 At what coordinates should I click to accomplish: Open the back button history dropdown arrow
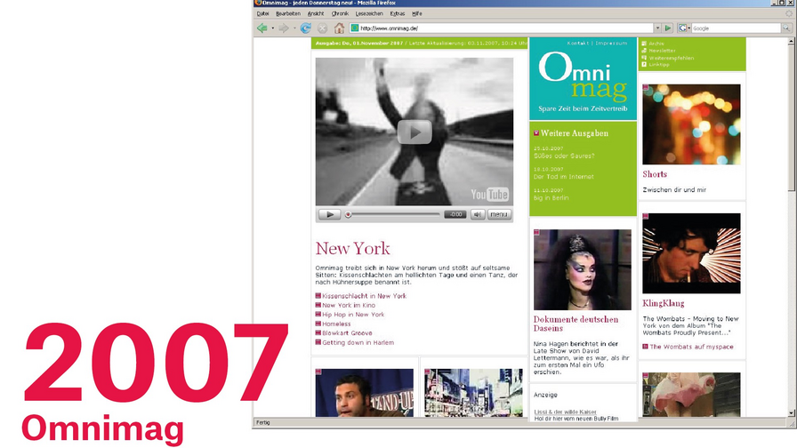tap(272, 28)
